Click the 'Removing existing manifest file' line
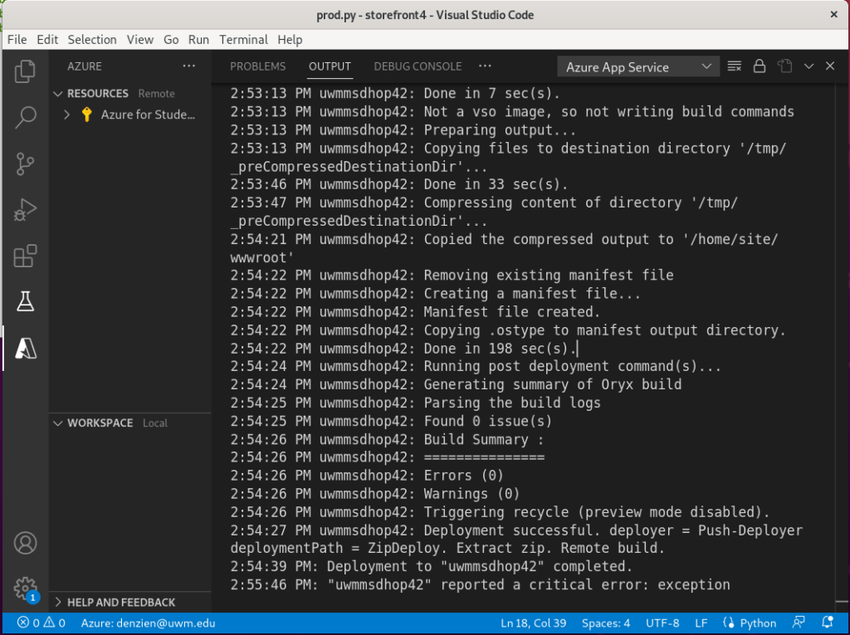 pyautogui.click(x=452, y=275)
